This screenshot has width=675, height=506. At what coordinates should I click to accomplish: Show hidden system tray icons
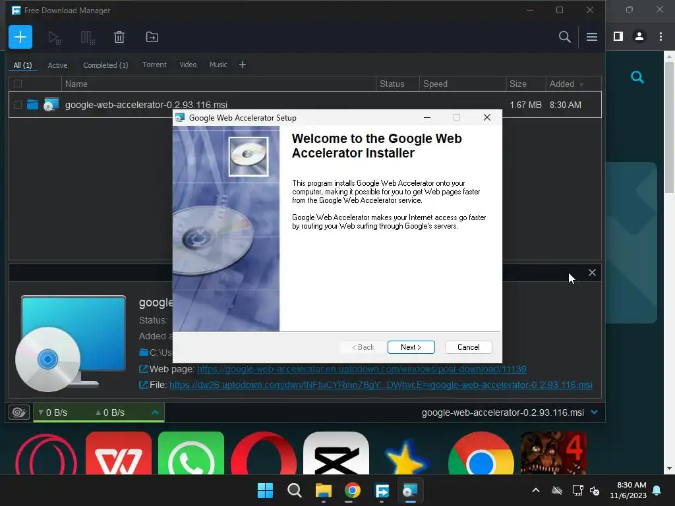(x=535, y=490)
